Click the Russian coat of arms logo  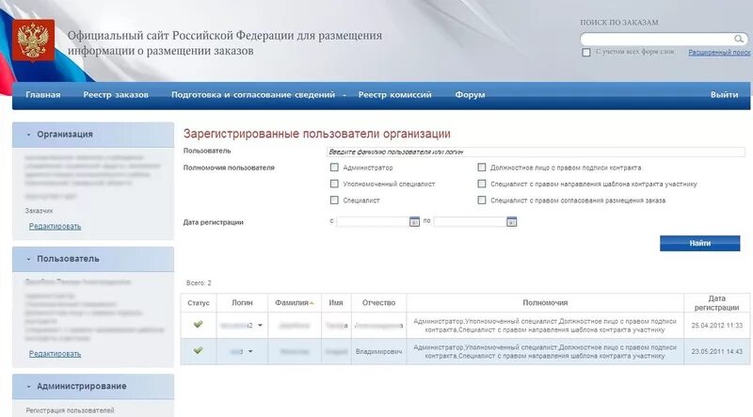point(33,40)
